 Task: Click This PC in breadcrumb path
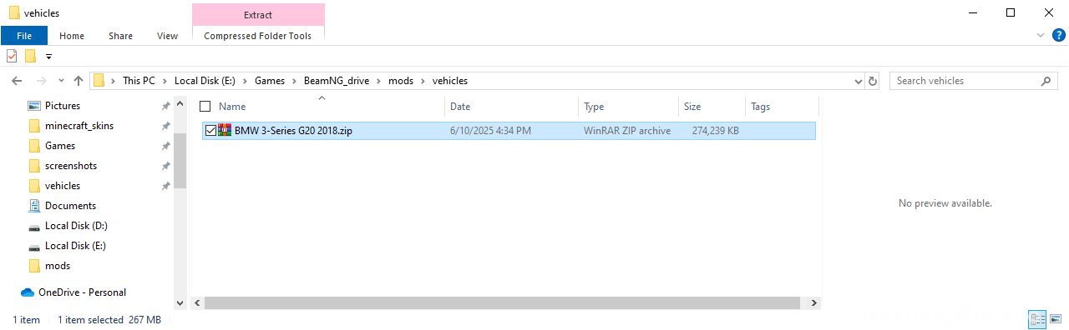coord(139,81)
